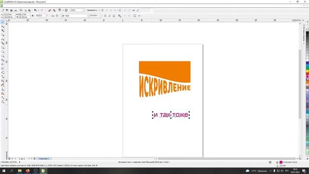This screenshot has height=174, width=309.
Task: Select the Basic Shapes tool
Action: [2, 60]
